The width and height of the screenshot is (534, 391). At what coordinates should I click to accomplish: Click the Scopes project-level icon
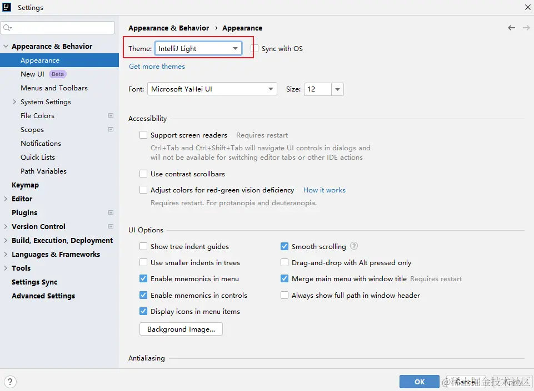111,129
